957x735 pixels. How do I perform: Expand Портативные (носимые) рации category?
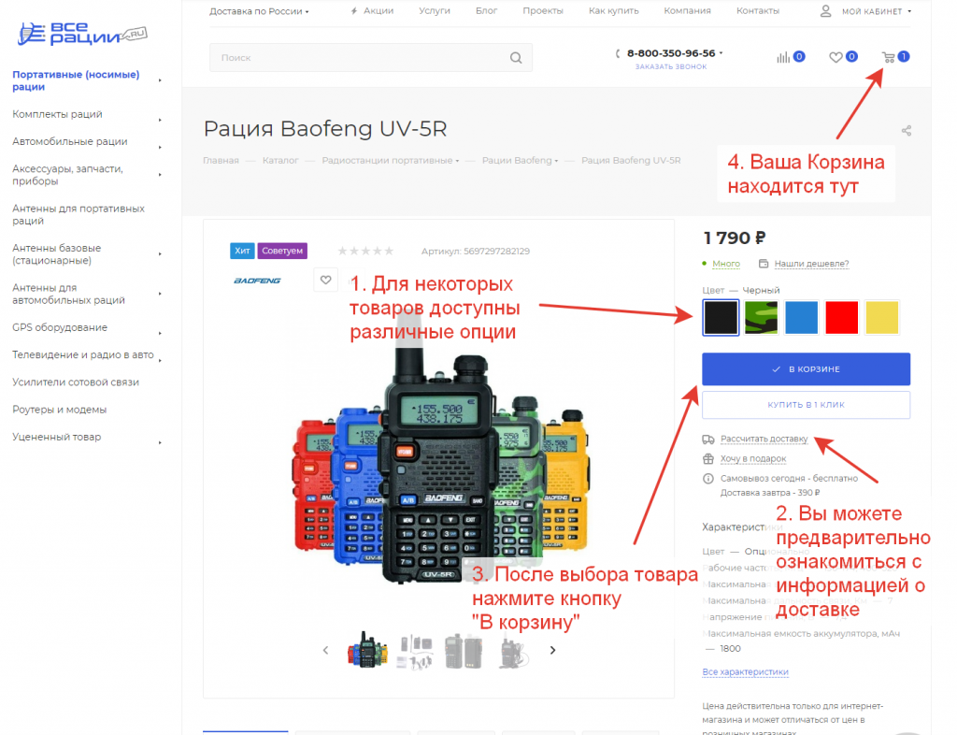pyautogui.click(x=76, y=80)
